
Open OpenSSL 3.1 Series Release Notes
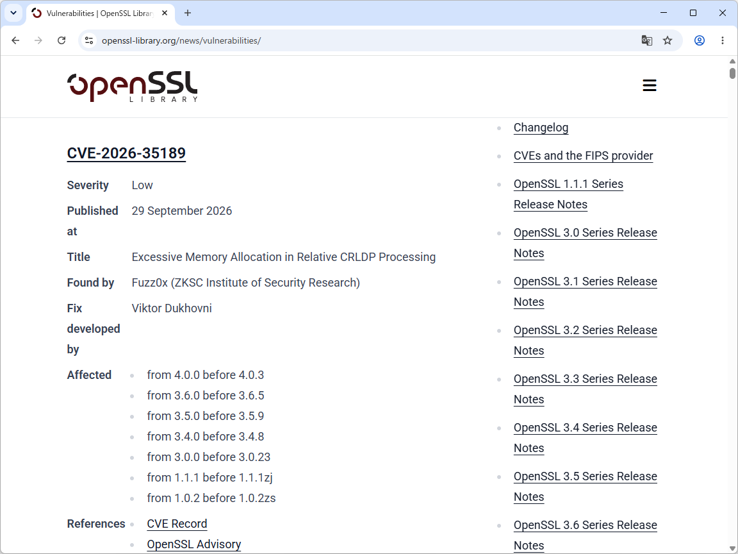point(585,292)
